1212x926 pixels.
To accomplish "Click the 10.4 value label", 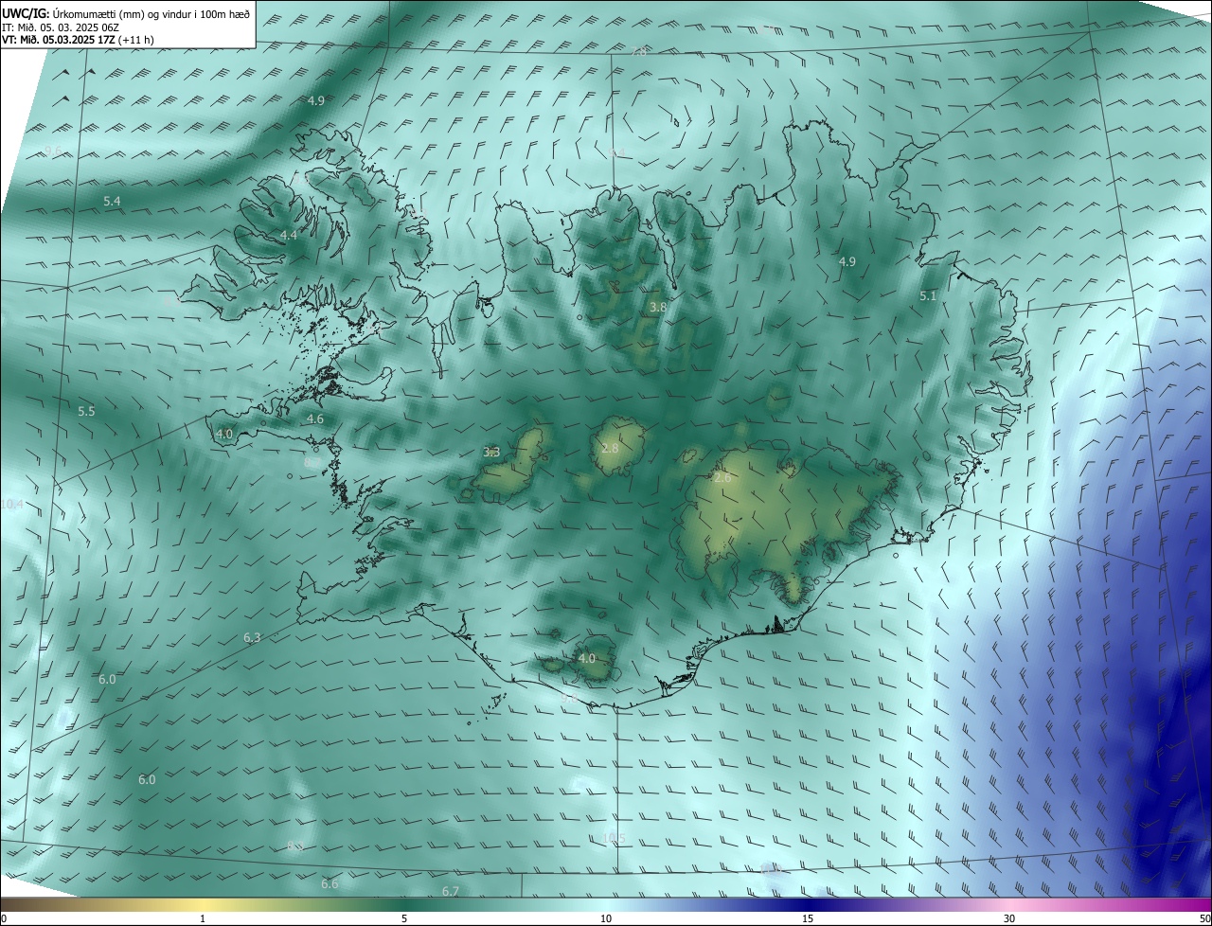I will [12, 505].
